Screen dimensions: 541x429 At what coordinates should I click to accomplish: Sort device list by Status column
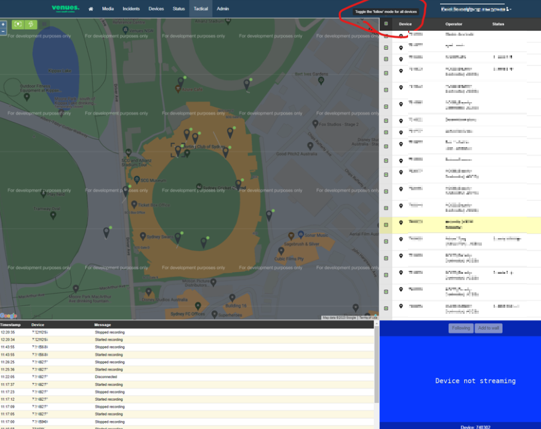tap(498, 24)
